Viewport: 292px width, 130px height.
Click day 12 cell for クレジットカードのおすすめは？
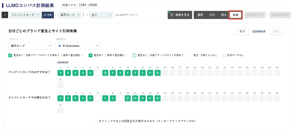[x=143, y=73]
